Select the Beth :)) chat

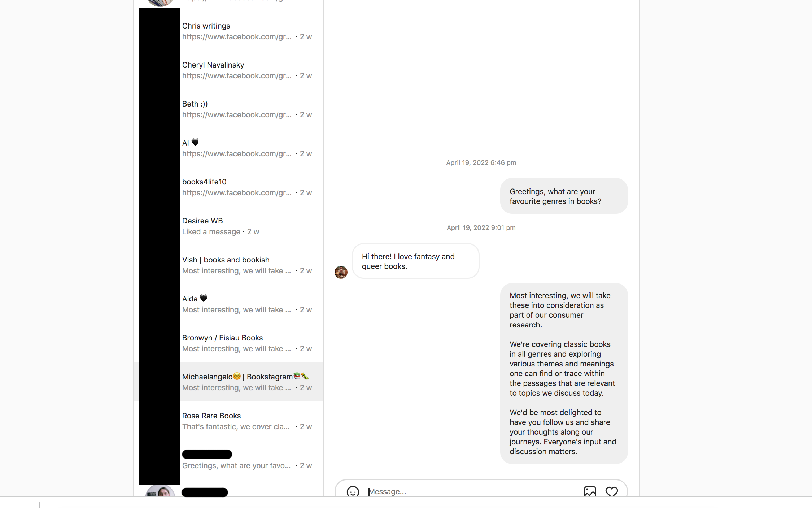(x=228, y=109)
